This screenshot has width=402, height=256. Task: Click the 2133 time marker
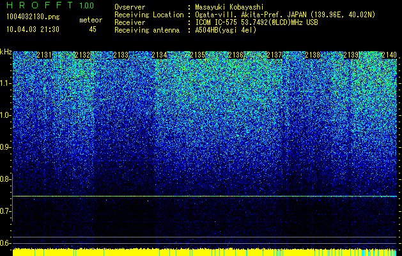(121, 55)
